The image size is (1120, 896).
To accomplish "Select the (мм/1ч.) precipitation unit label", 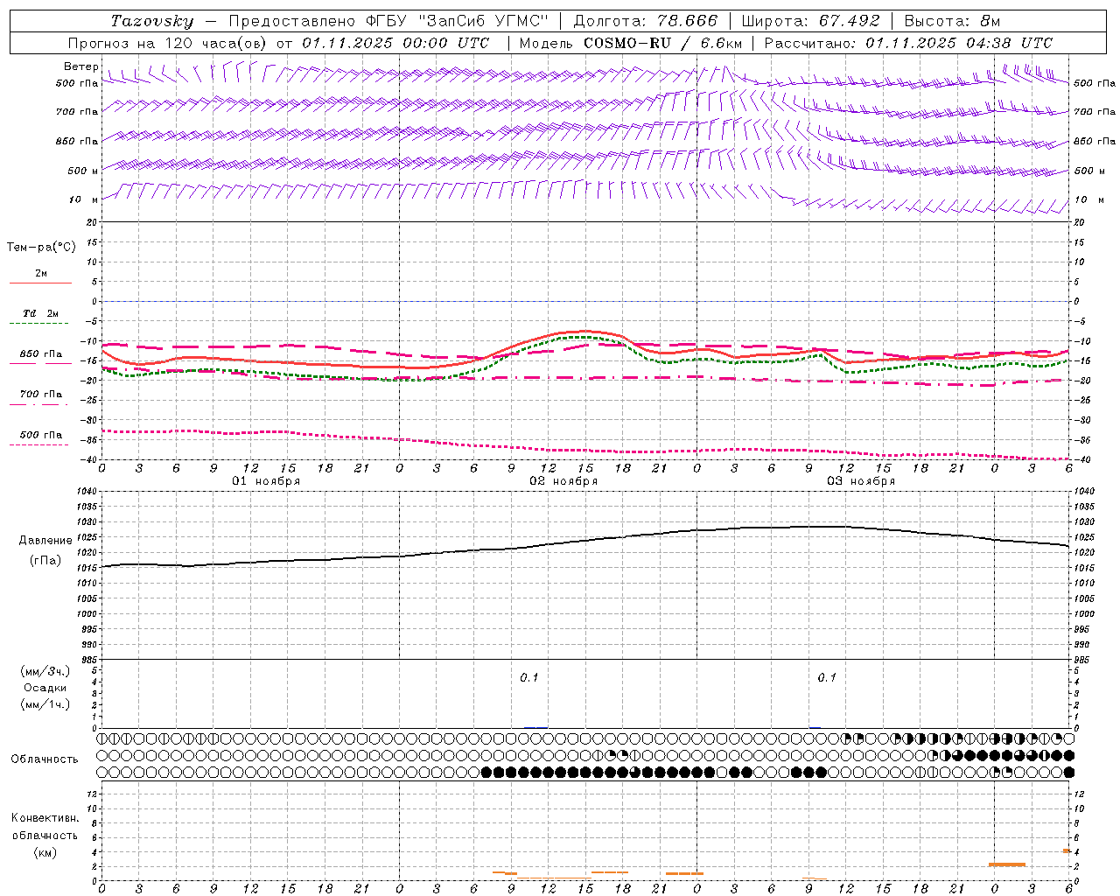I will pos(45,704).
